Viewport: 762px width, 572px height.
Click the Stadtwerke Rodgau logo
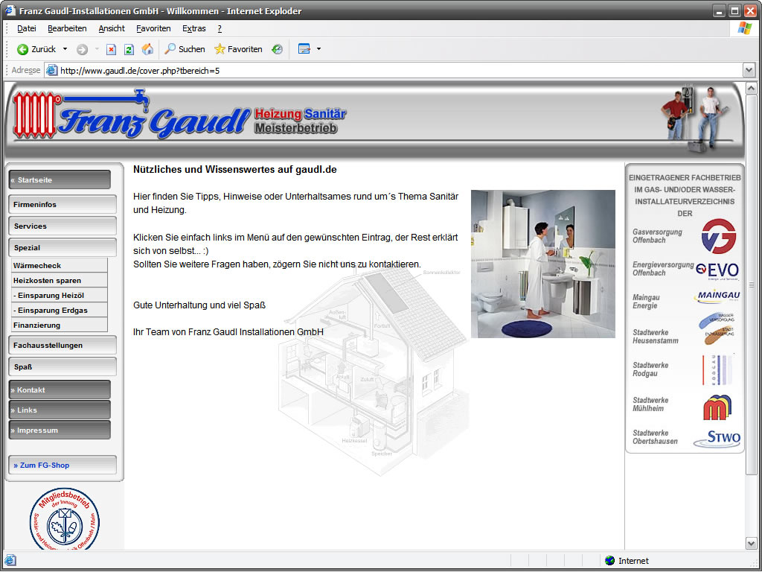tap(718, 369)
